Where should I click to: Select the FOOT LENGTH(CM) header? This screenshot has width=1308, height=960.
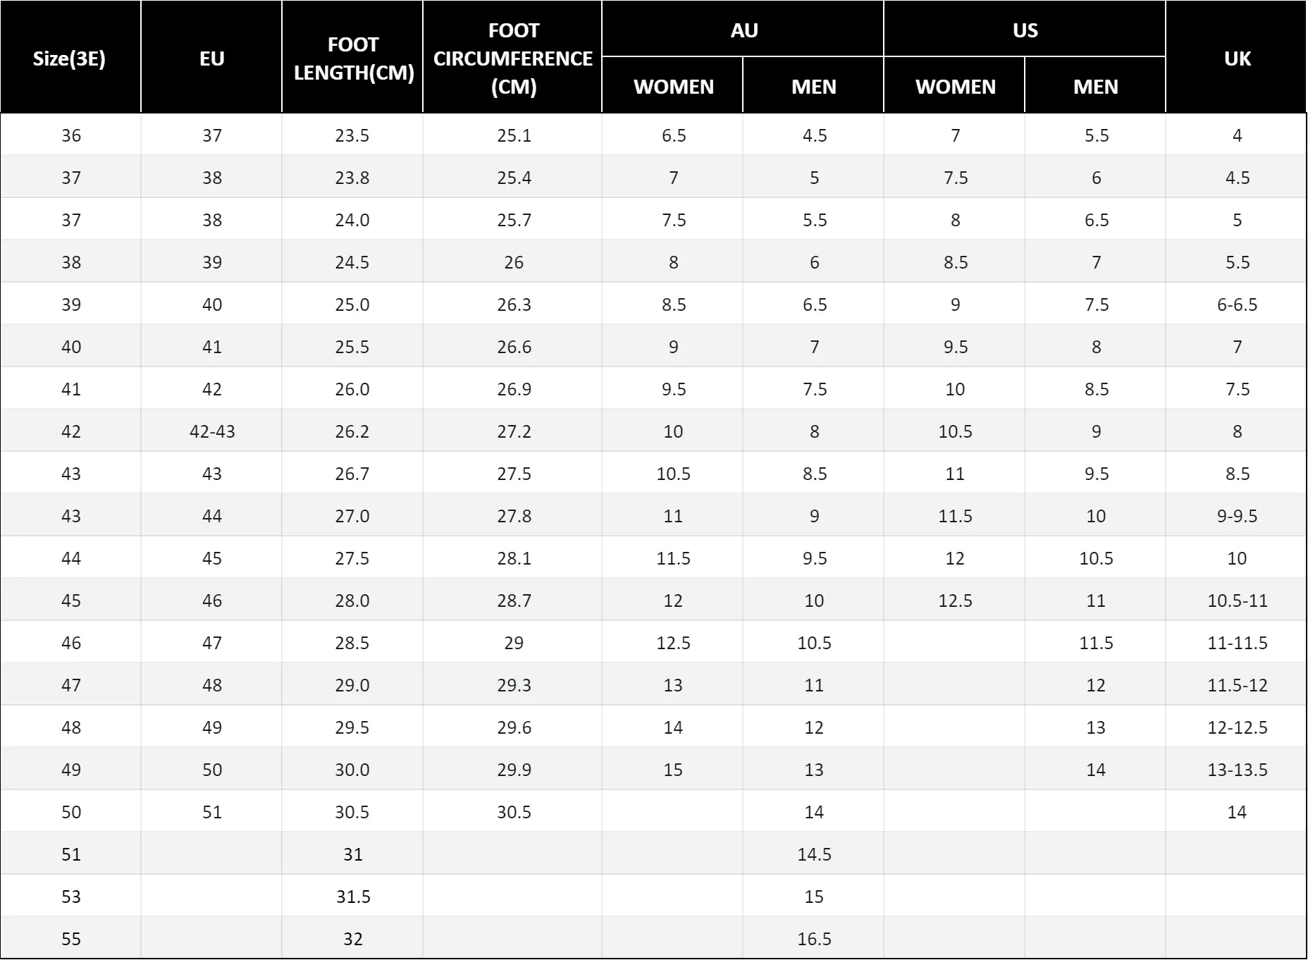[x=353, y=59]
